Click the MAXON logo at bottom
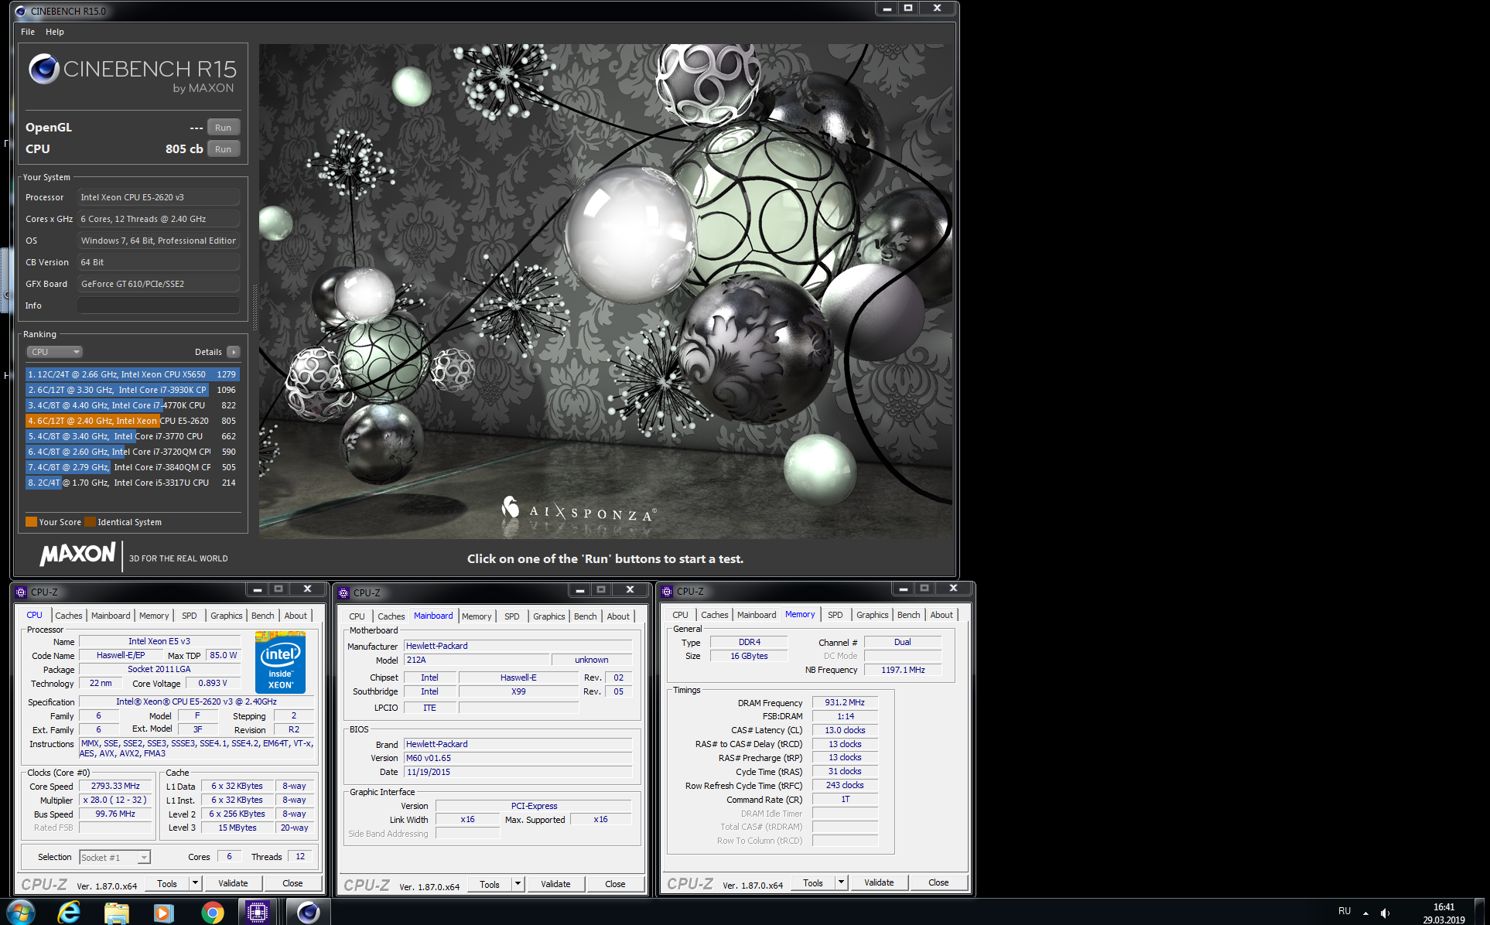 77,555
